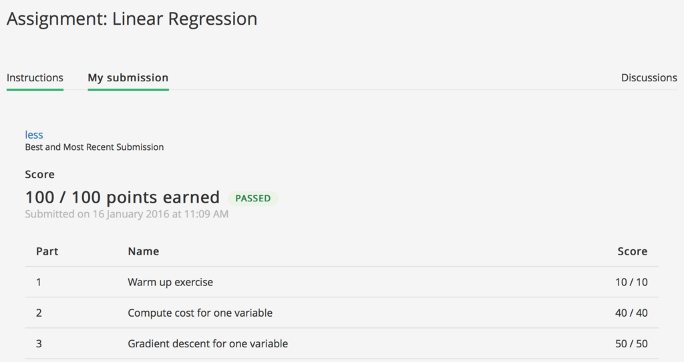The image size is (684, 362).
Task: Click the 10 / 10 score value
Action: point(632,282)
